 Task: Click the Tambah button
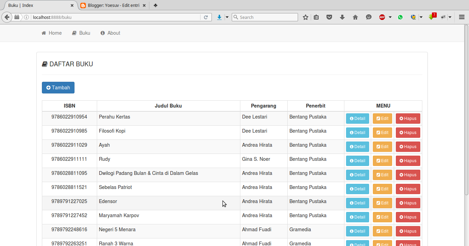[58, 88]
